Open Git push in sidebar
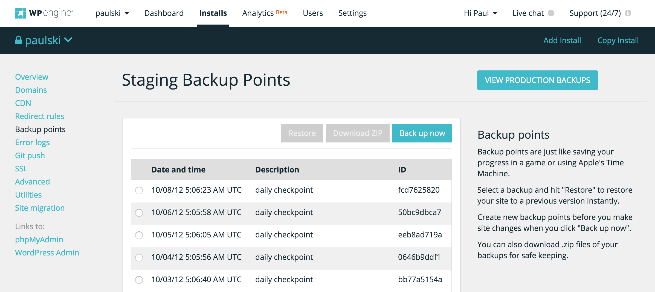Screen dimensions: 655x292 pos(30,156)
